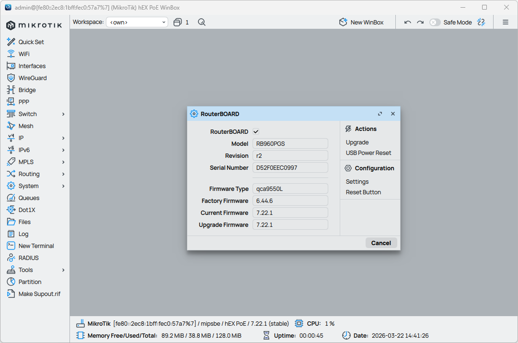The height and width of the screenshot is (343, 518).
Task: Click the Partition icon
Action: (x=11, y=282)
